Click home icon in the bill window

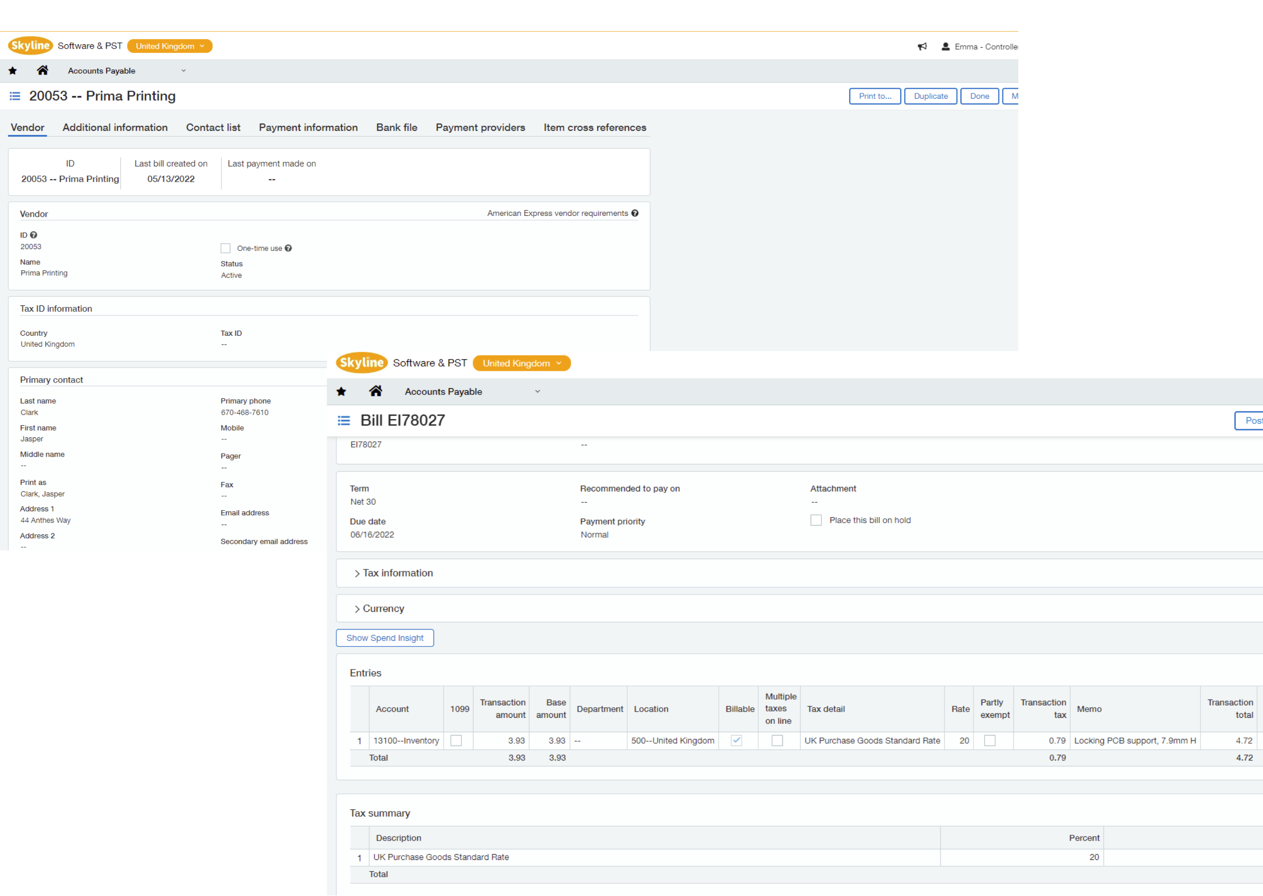click(376, 391)
